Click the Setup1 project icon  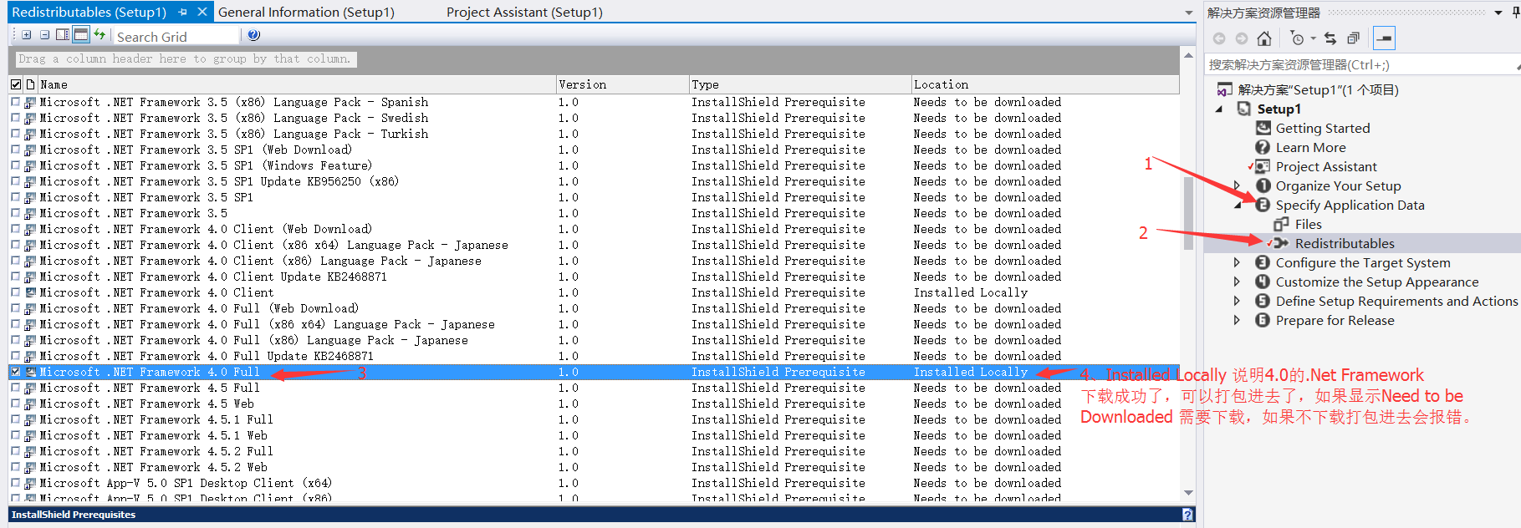(x=1244, y=109)
